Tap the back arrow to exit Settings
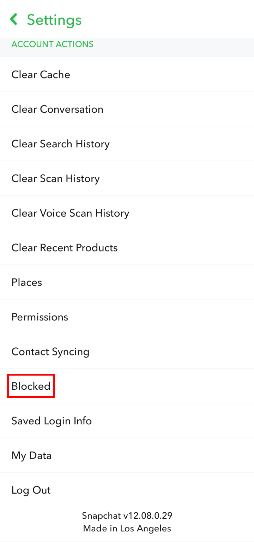This screenshot has height=542, width=254. pos(13,19)
